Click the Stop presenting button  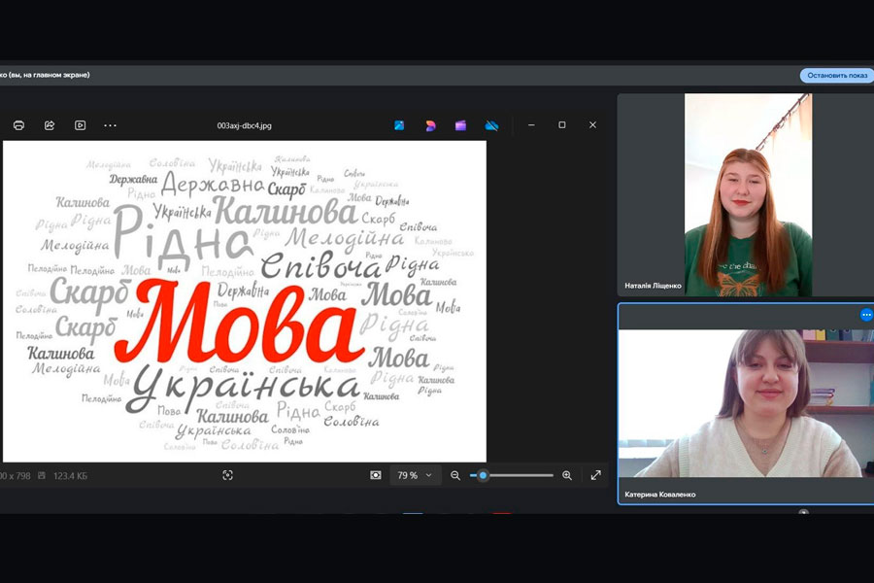(x=837, y=76)
